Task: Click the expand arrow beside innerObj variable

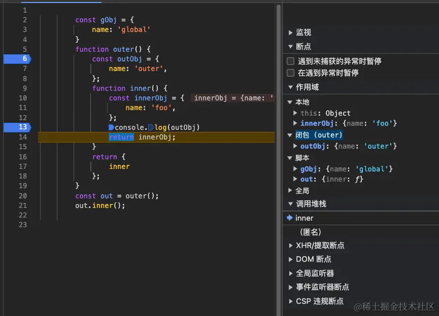Action: click(x=294, y=123)
